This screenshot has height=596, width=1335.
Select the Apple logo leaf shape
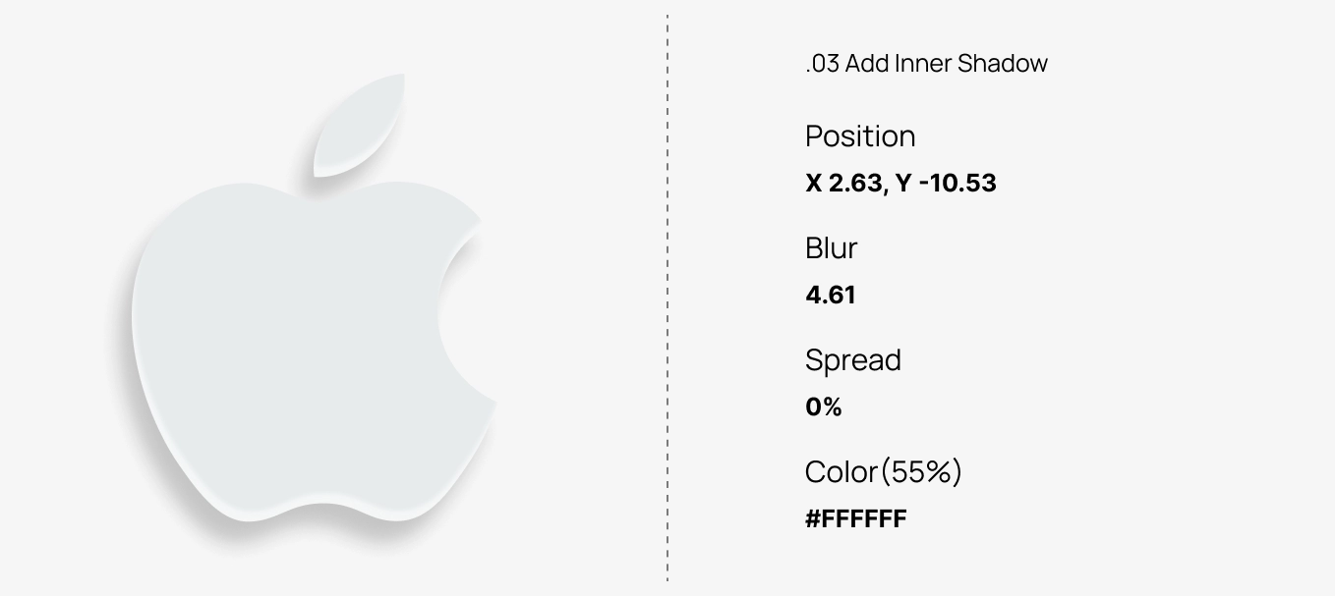pyautogui.click(x=359, y=125)
